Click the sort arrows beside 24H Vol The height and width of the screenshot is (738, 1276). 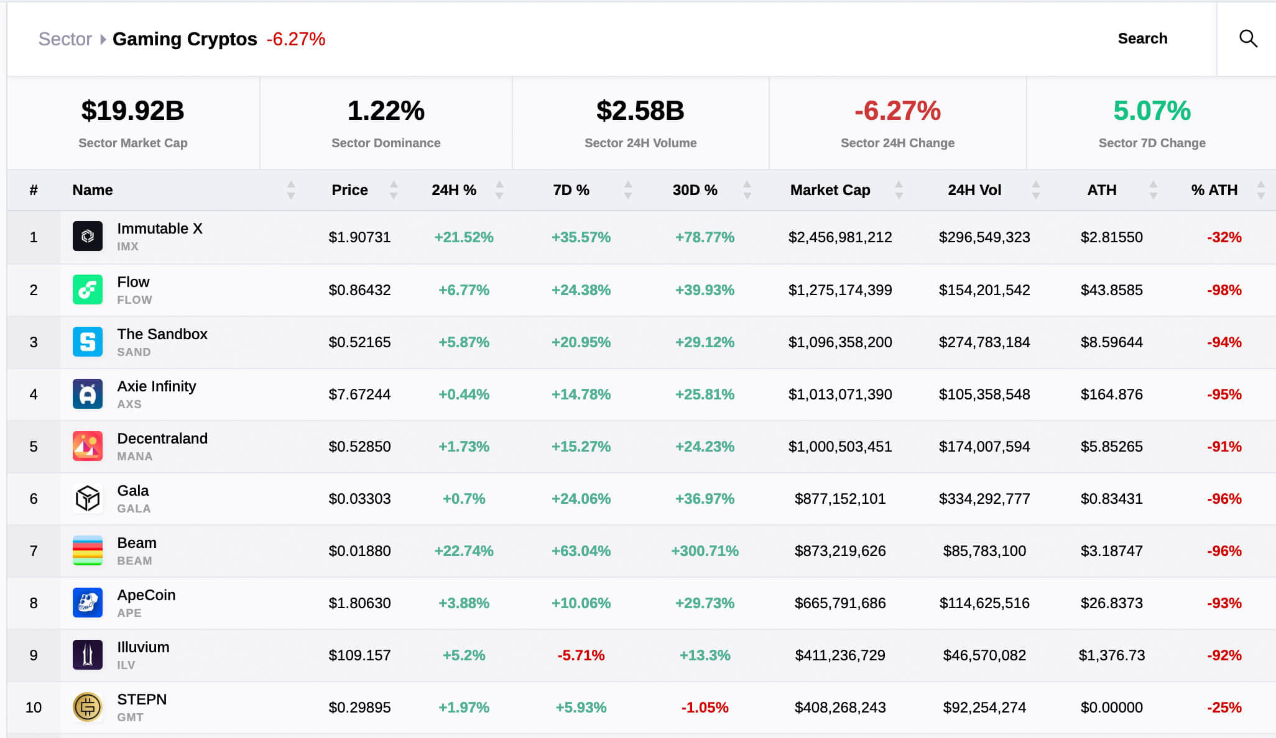point(1036,190)
